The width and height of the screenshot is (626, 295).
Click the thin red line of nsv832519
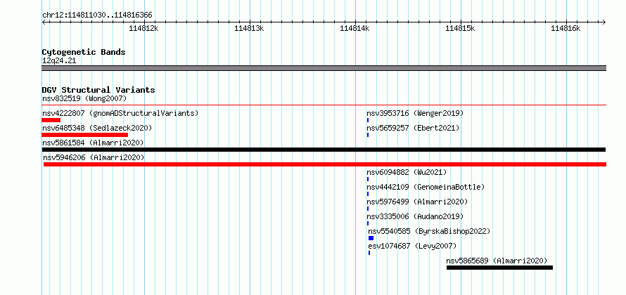tap(324, 105)
